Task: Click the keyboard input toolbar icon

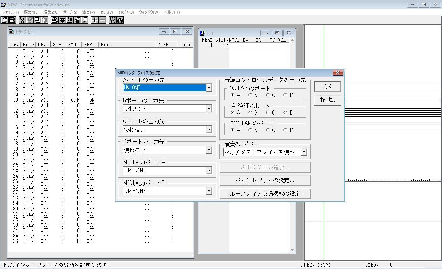Action: [62, 20]
